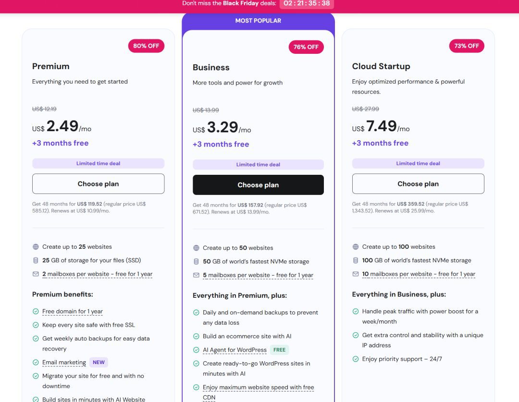Click the Black Friday countdown timer
Viewport: 519px width, 402px height.
point(307,3)
